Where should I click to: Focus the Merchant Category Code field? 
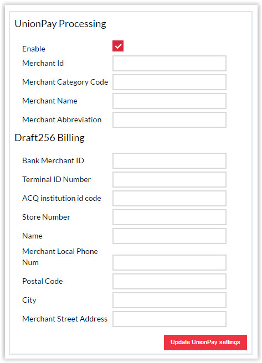[169, 82]
